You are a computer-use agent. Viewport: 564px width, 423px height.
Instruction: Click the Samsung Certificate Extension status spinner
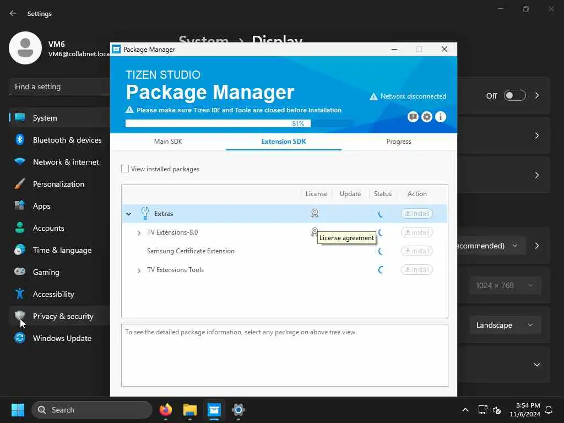tap(381, 251)
